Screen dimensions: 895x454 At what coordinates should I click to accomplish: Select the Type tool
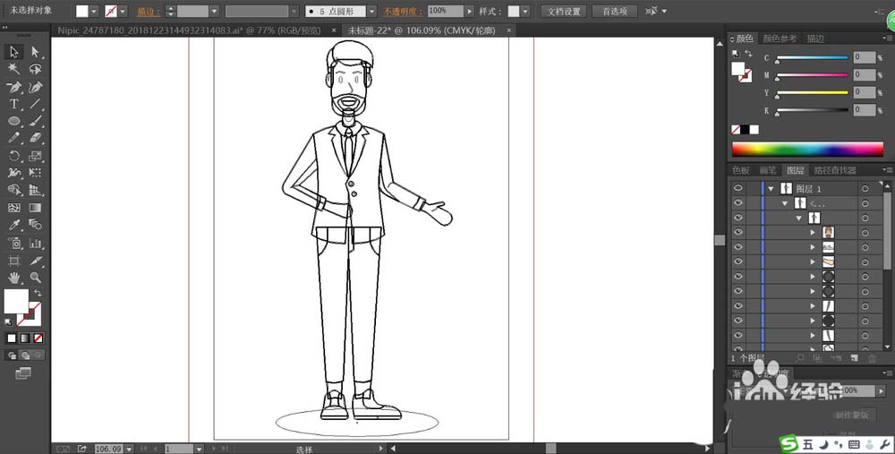click(x=13, y=104)
